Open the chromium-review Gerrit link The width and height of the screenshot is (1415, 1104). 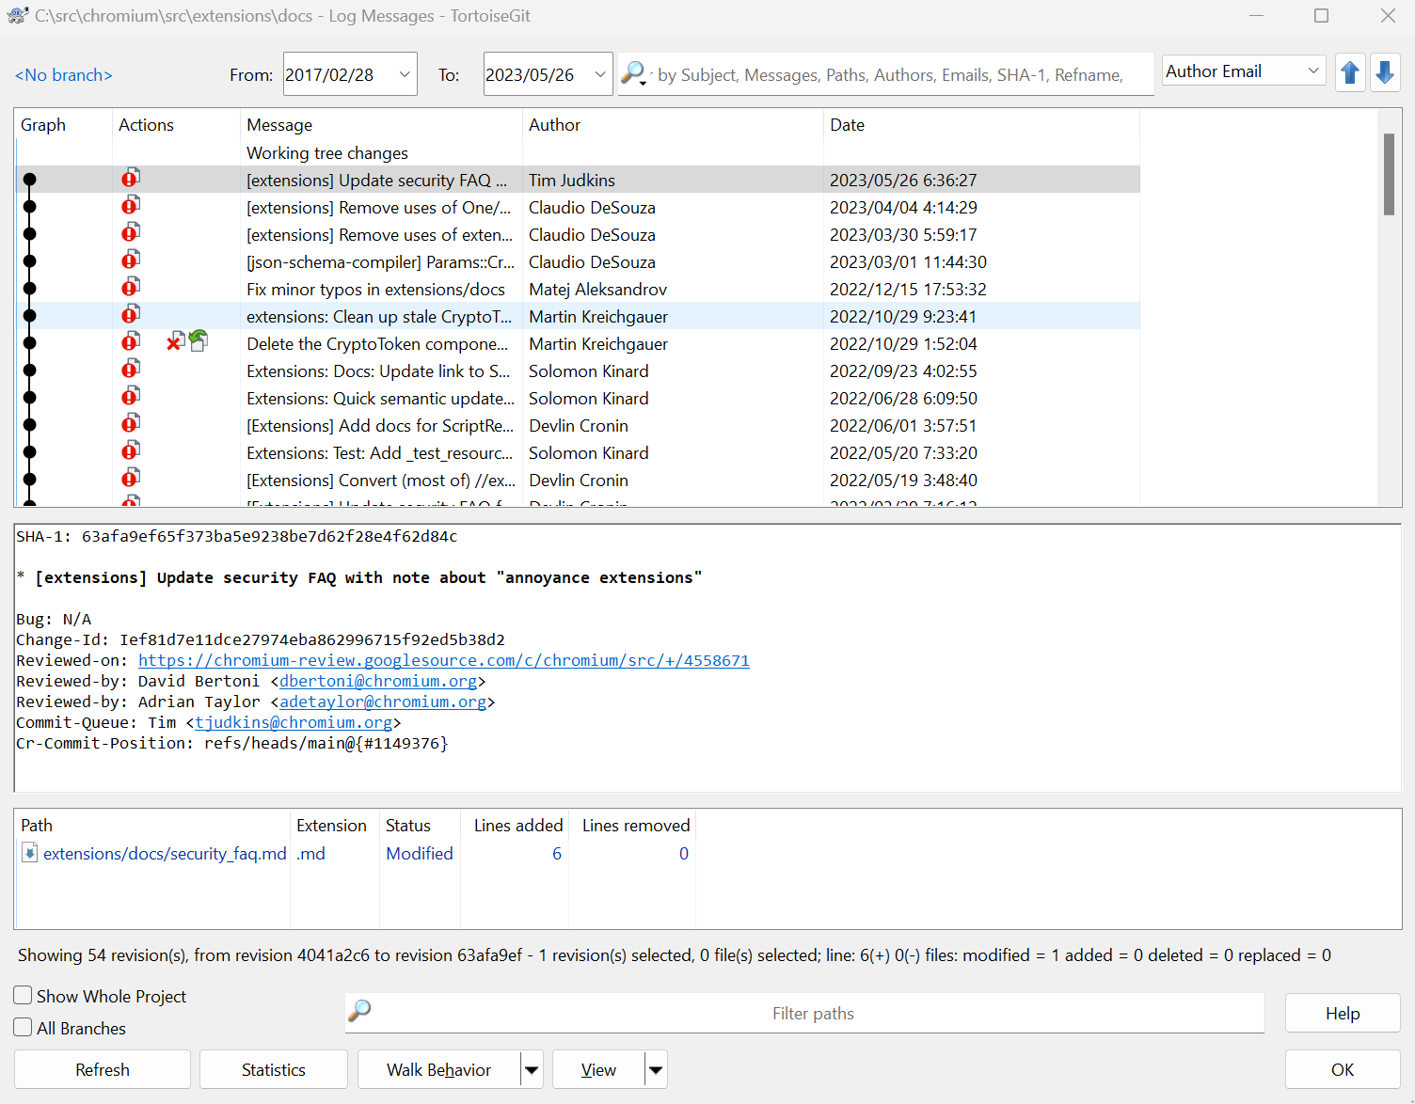442,660
